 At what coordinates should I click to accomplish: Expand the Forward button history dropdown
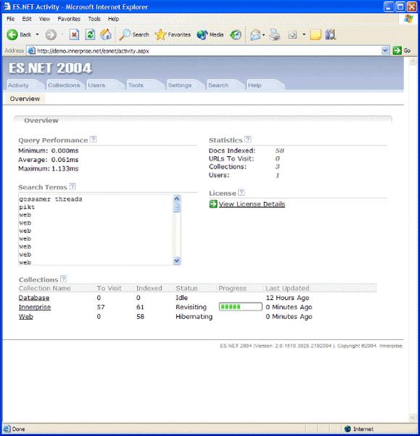[62, 35]
